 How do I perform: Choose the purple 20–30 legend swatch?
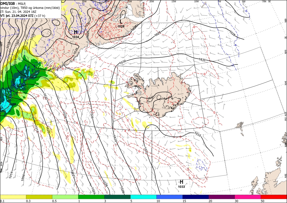click(x=222, y=197)
